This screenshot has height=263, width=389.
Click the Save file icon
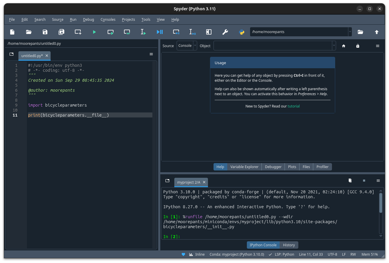[45, 32]
